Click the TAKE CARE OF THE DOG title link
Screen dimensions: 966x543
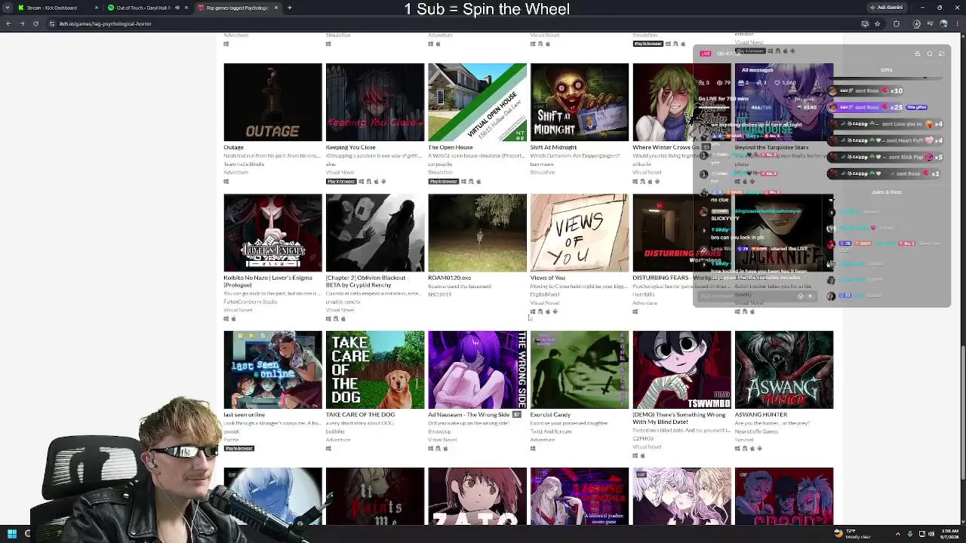360,415
